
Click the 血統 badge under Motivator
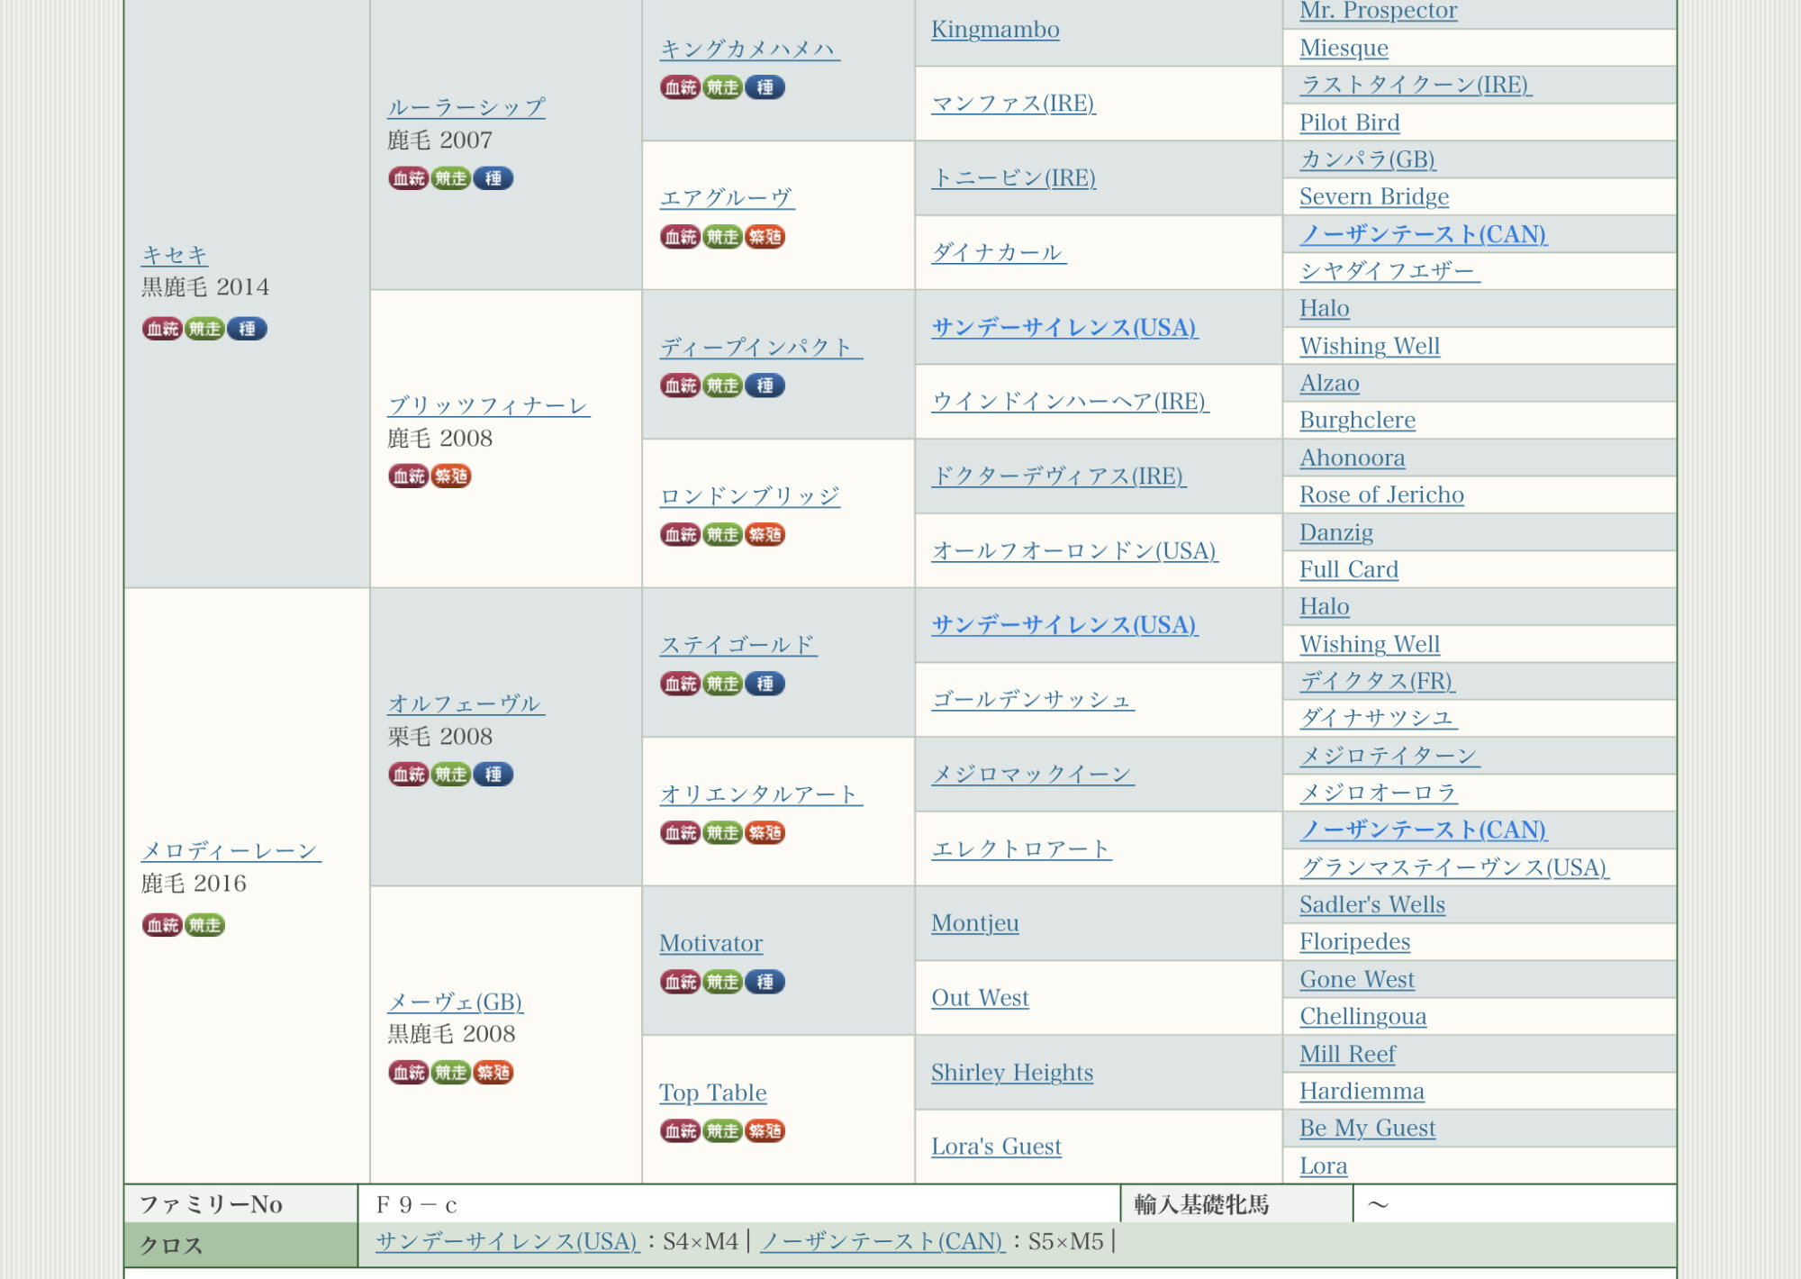680,982
